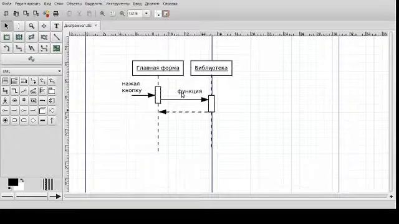
Task: Toggle snap to grid button
Action: pos(158,14)
